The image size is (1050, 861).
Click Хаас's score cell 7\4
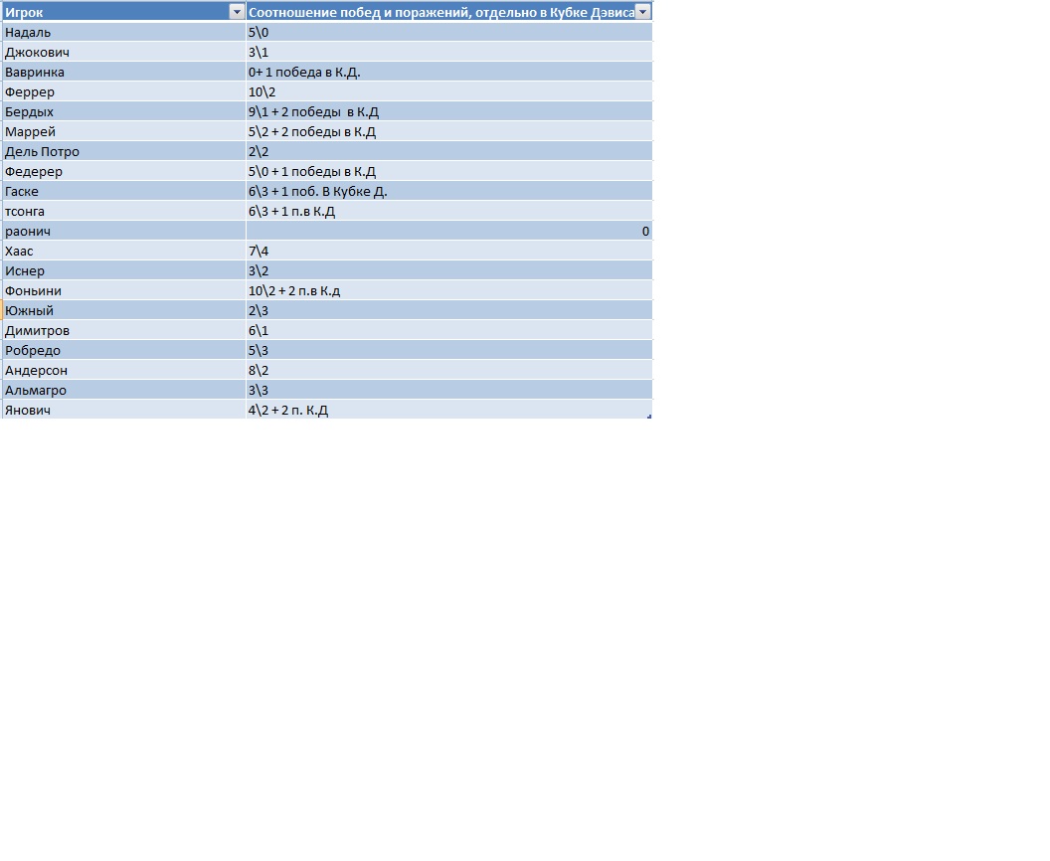click(x=448, y=251)
